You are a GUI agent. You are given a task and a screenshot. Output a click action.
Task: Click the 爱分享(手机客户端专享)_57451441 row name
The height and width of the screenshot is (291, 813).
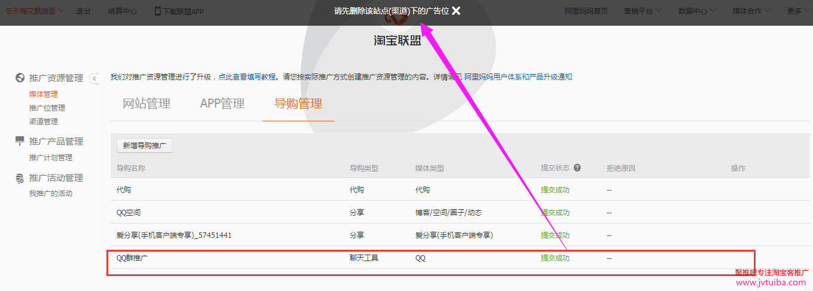(174, 235)
